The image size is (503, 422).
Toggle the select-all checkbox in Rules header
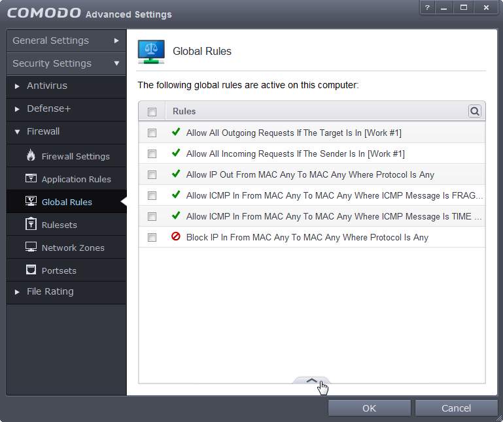[152, 112]
